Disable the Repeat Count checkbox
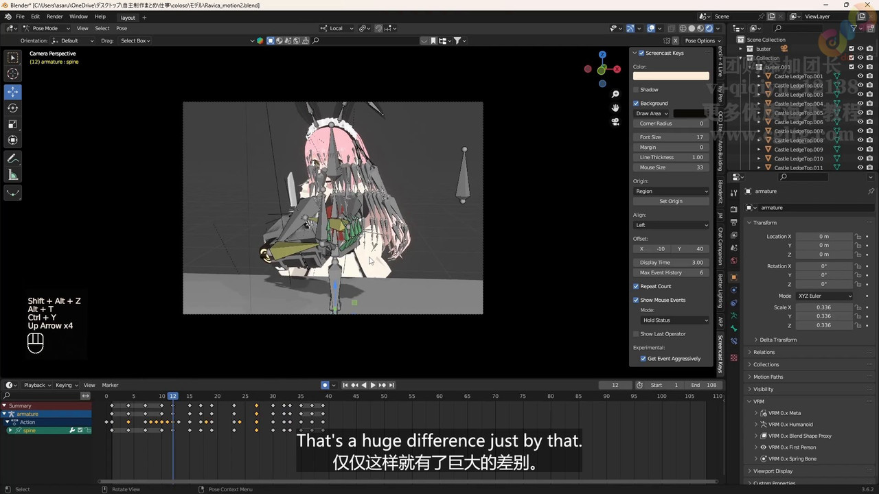Viewport: 879px width, 494px height. click(636, 286)
